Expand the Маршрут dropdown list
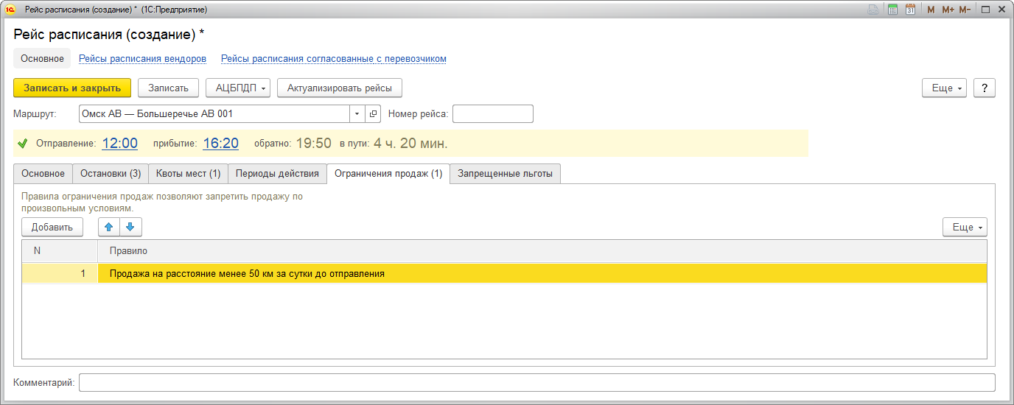Viewport: 1014px width, 405px height. click(357, 114)
